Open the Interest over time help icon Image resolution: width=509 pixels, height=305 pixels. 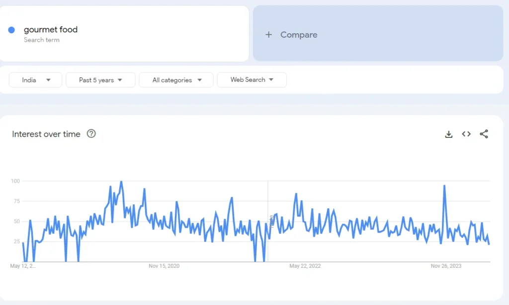coord(91,134)
